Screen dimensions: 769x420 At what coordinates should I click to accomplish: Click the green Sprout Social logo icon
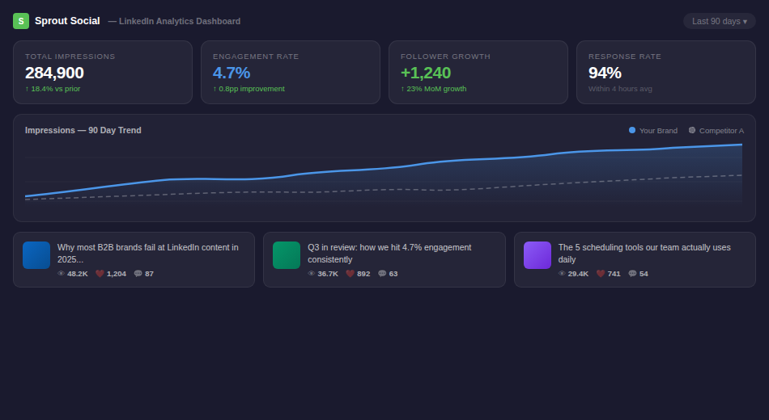point(20,21)
